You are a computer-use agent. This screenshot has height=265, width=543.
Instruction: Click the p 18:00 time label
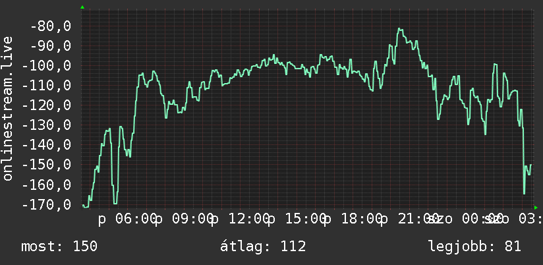352,220
